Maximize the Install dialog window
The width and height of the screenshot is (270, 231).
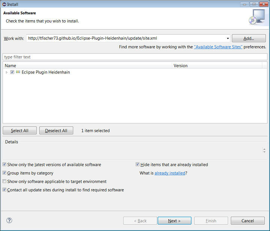click(x=254, y=4)
